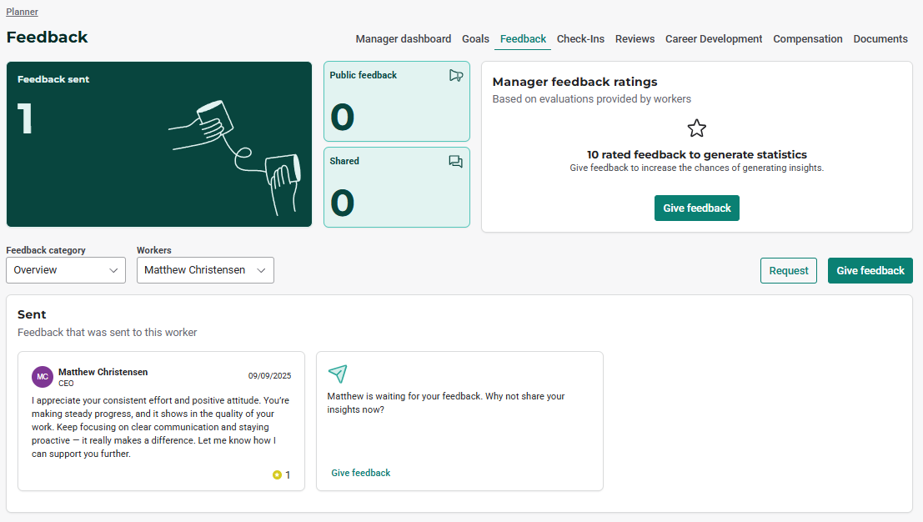Go to the Check-Ins tab
923x522 pixels.
[580, 39]
